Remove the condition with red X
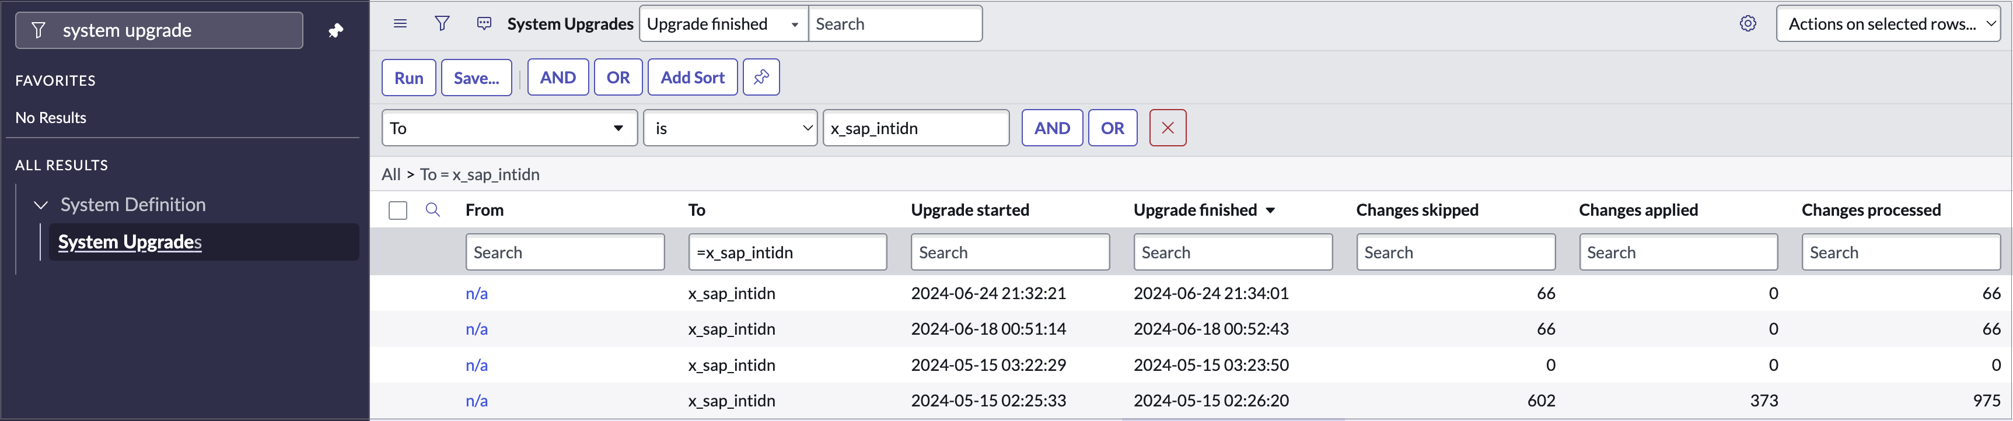Screen dimensions: 2013x421 tap(1167, 128)
